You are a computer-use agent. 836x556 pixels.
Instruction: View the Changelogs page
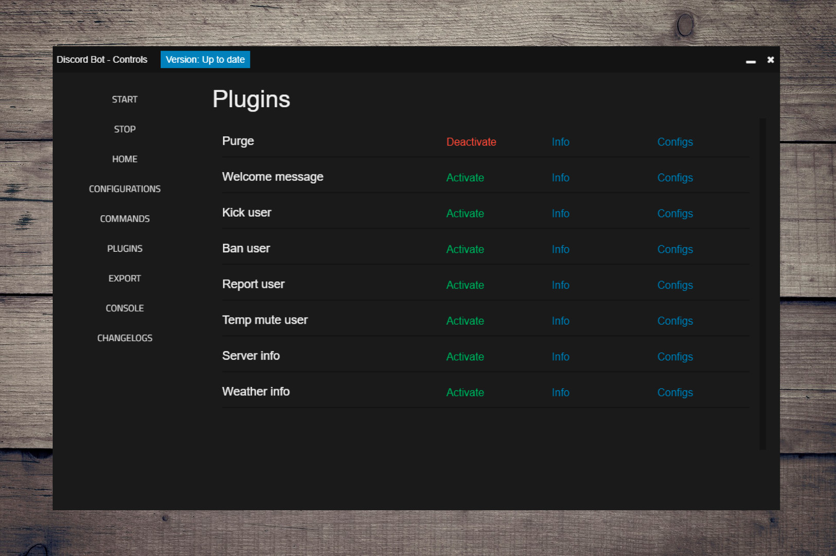pos(124,338)
